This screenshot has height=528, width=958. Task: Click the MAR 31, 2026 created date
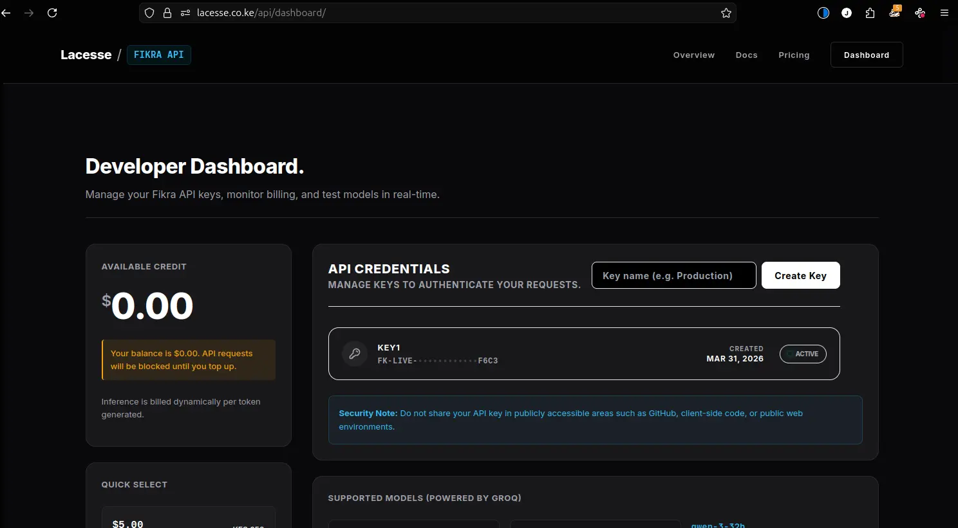pos(735,359)
